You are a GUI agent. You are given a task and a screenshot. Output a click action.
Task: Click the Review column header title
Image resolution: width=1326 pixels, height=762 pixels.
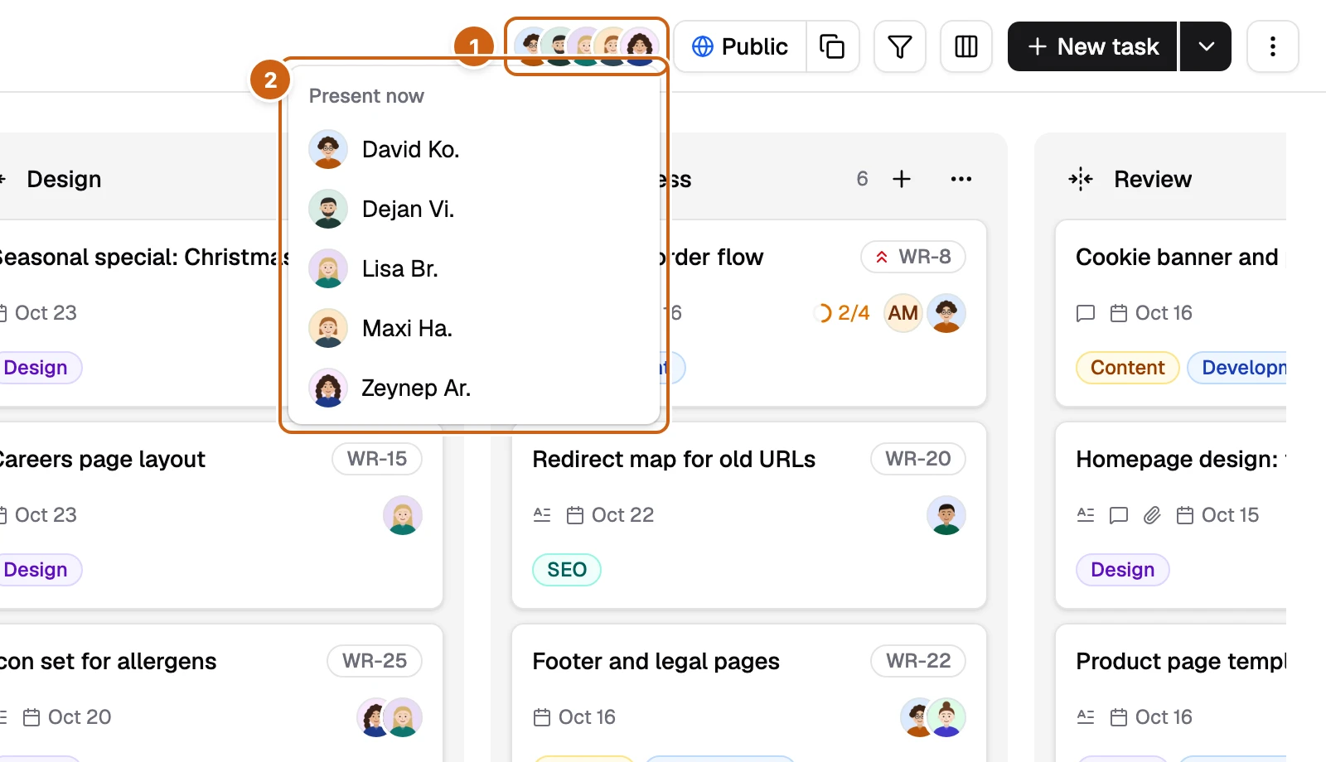point(1153,179)
